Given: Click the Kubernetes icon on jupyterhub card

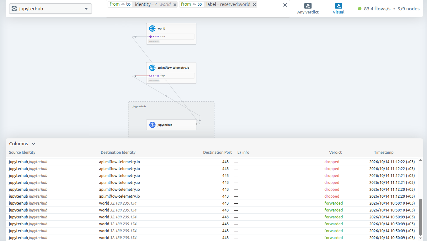Looking at the screenshot, I should (x=152, y=125).
